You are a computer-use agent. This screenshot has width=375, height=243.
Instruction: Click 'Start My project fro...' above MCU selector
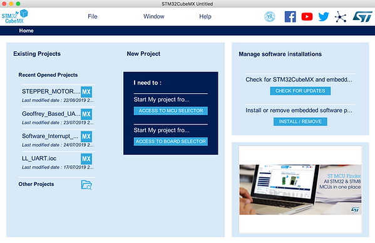(x=162, y=100)
